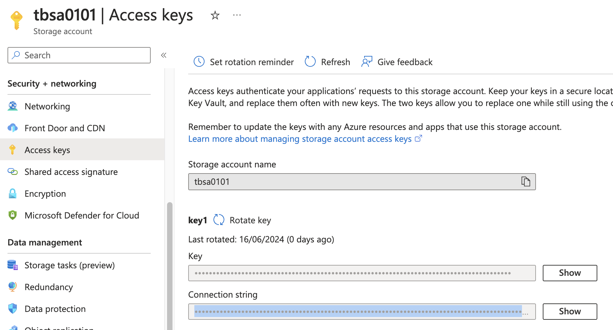
Task: Open Redundancy page
Action: point(49,287)
